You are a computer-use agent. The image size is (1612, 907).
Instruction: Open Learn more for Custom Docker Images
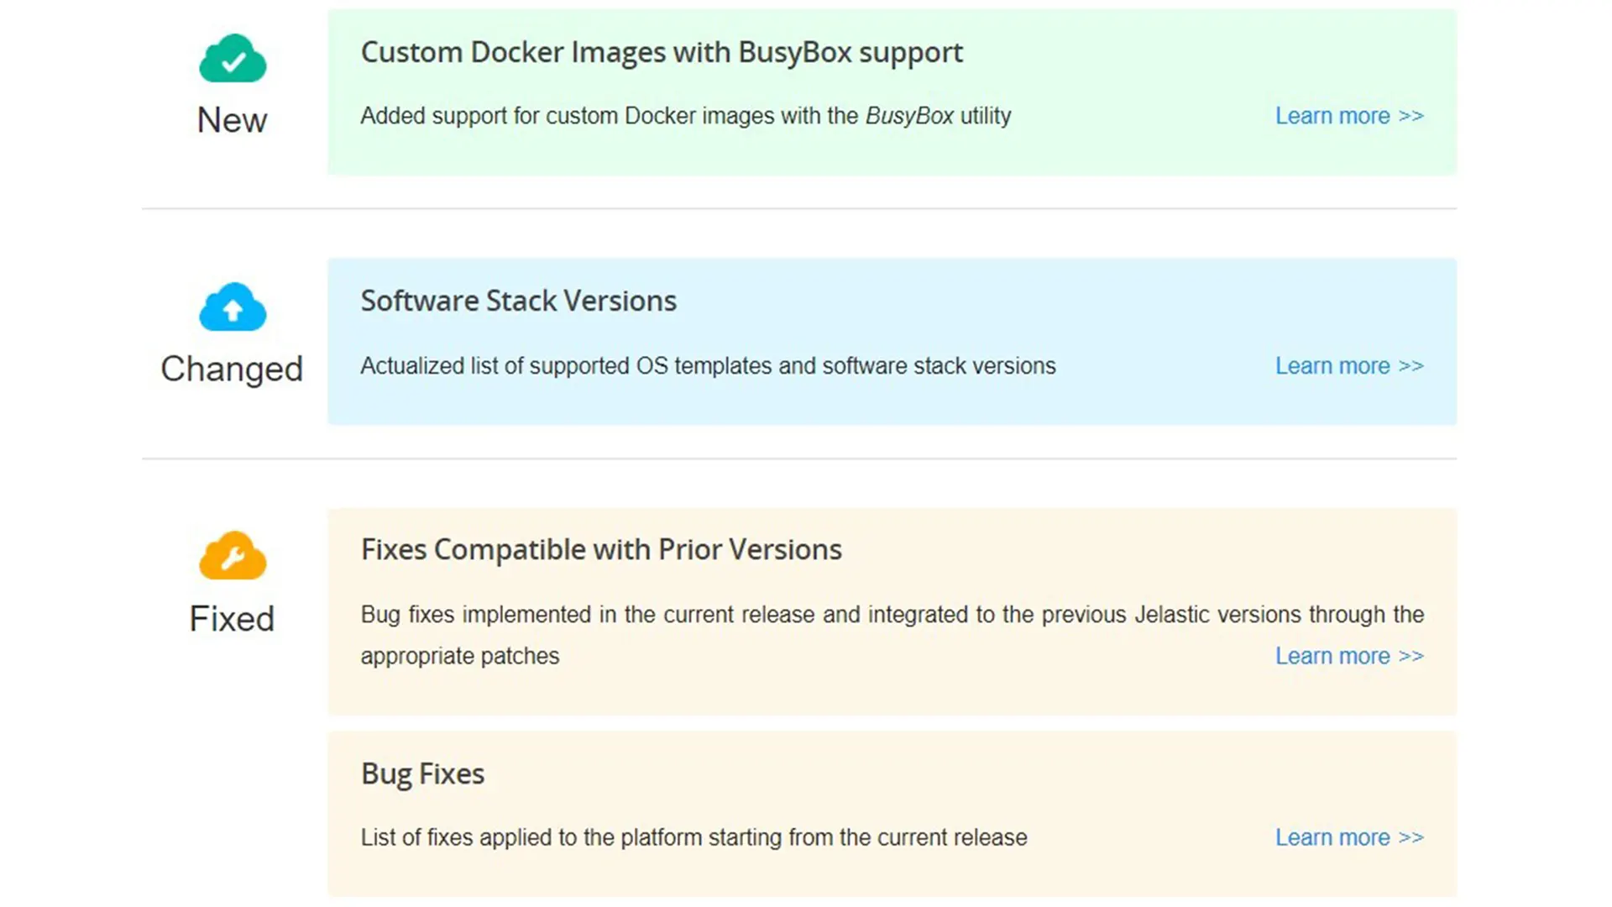tap(1349, 116)
